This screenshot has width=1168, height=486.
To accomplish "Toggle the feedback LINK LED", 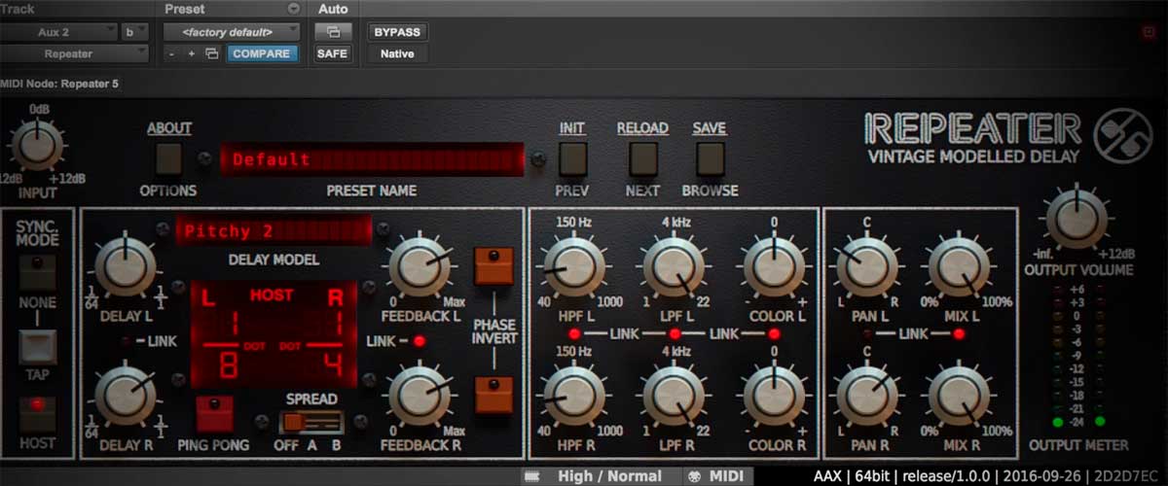I will (x=420, y=341).
